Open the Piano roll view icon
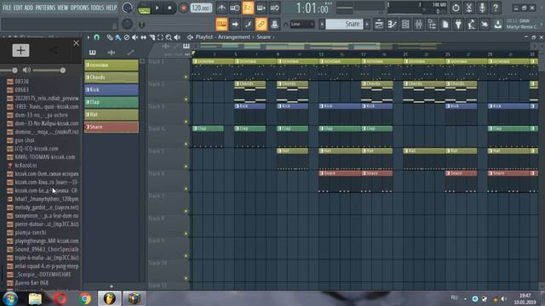The width and height of the screenshot is (545, 306). pyautogui.click(x=392, y=24)
